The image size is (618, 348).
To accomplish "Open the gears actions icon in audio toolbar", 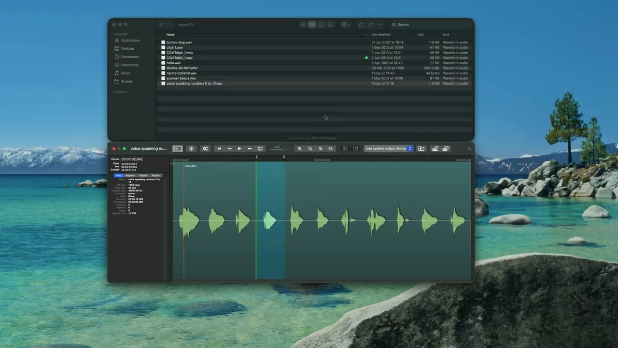I will pos(205,148).
